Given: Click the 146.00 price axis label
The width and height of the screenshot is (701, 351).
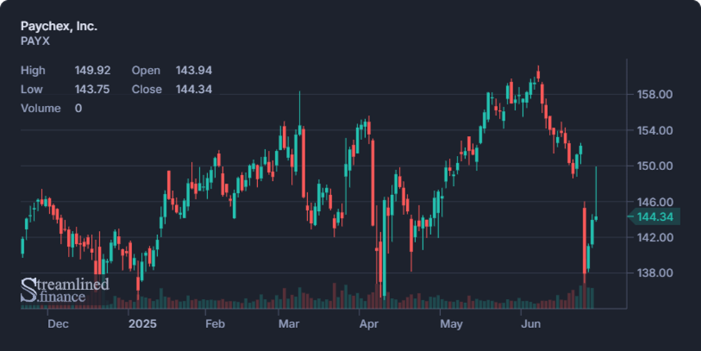Looking at the screenshot, I should tap(655, 202).
